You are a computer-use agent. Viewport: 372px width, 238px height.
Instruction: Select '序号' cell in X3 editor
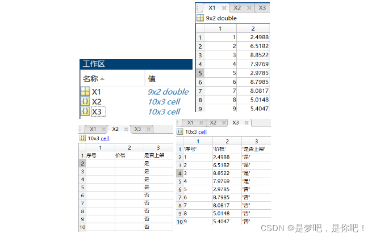click(198, 149)
